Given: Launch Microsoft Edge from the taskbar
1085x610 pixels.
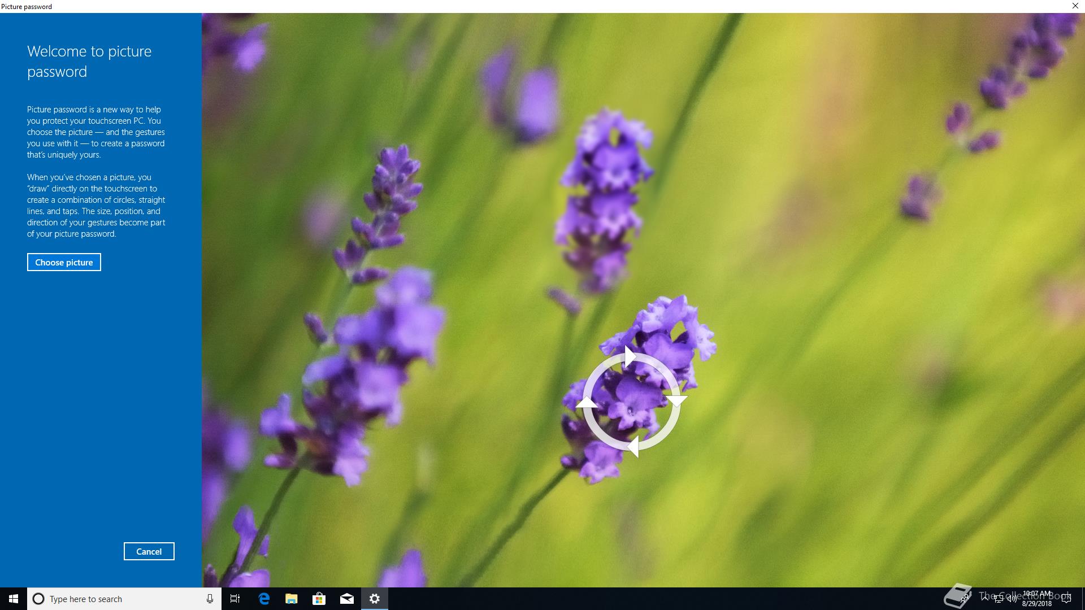Looking at the screenshot, I should 263,599.
